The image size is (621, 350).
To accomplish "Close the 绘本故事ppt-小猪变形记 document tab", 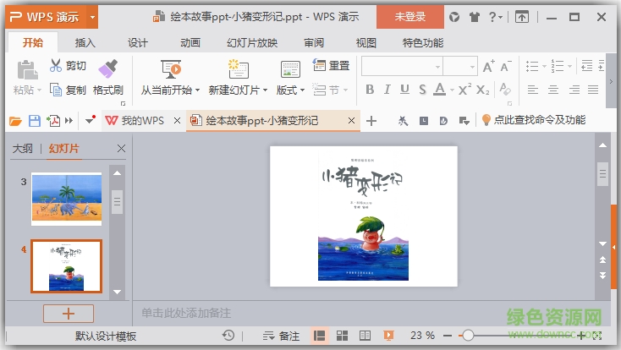I will click(x=351, y=120).
